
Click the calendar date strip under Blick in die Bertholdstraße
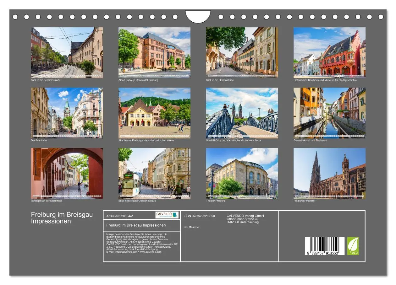tap(66, 75)
